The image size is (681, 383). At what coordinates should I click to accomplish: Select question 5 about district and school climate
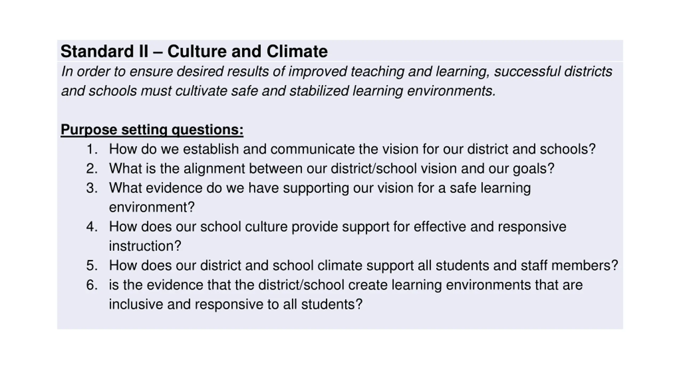click(x=363, y=265)
